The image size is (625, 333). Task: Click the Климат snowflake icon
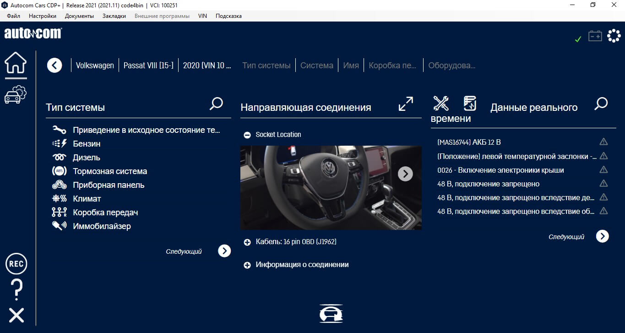(60, 199)
